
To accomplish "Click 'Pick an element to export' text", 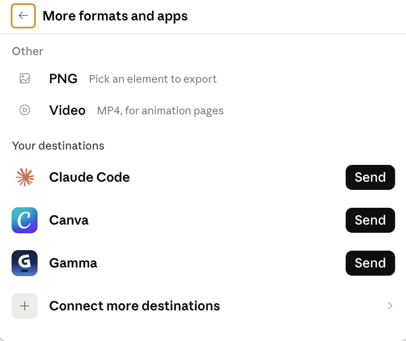I will pyautogui.click(x=153, y=79).
